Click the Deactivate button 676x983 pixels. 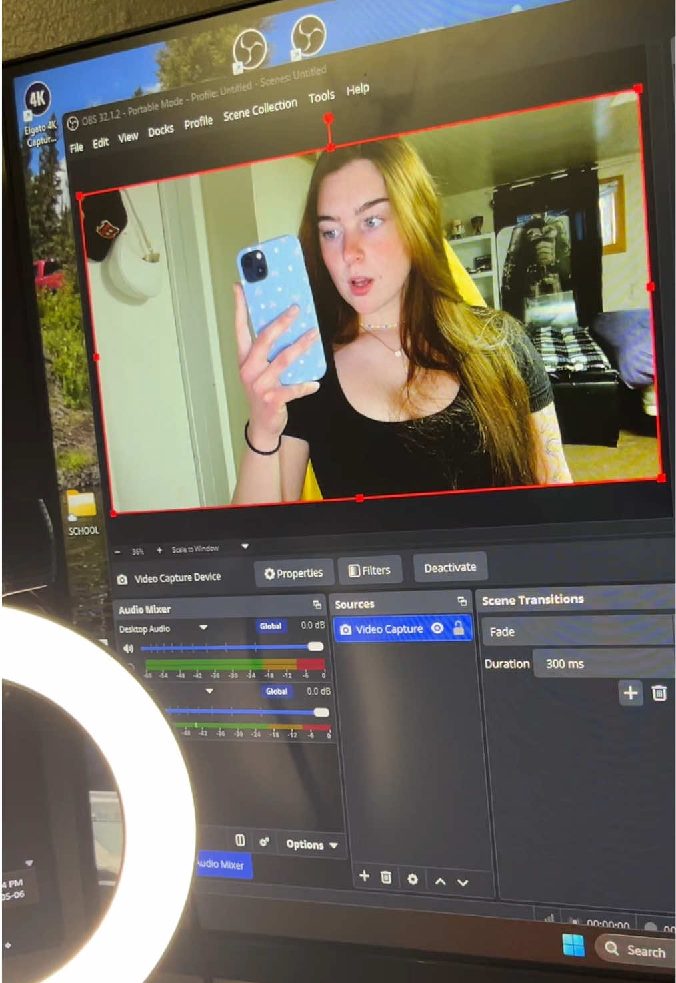pyautogui.click(x=450, y=567)
